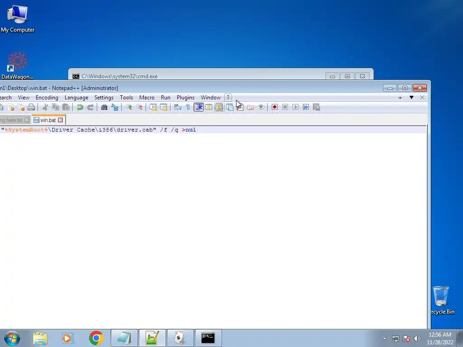Click the Paste toolbar icon
Screen dimensions: 463x347
66,107
